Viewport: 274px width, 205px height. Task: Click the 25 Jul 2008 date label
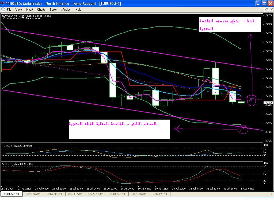coord(7,189)
